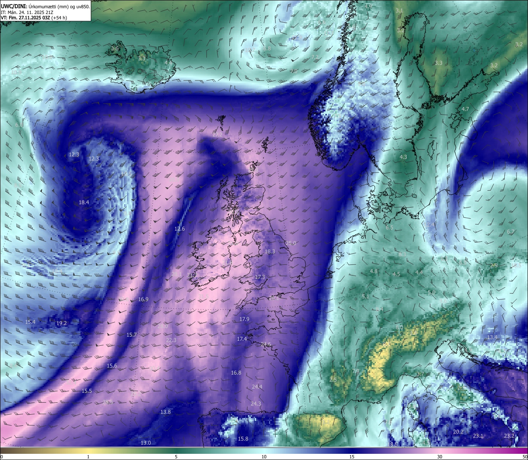Image resolution: width=528 pixels, height=460 pixels.
Task: Click the 15.7 map value
Action: (x=132, y=335)
